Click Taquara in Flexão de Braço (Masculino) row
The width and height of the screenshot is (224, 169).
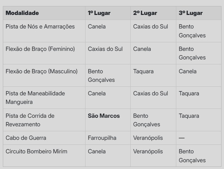143,71
